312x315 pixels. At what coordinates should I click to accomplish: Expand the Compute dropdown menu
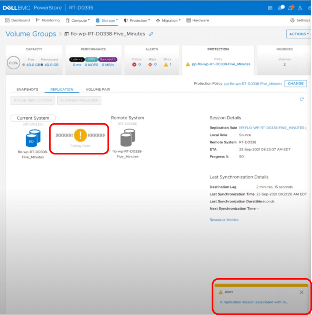pyautogui.click(x=89, y=20)
